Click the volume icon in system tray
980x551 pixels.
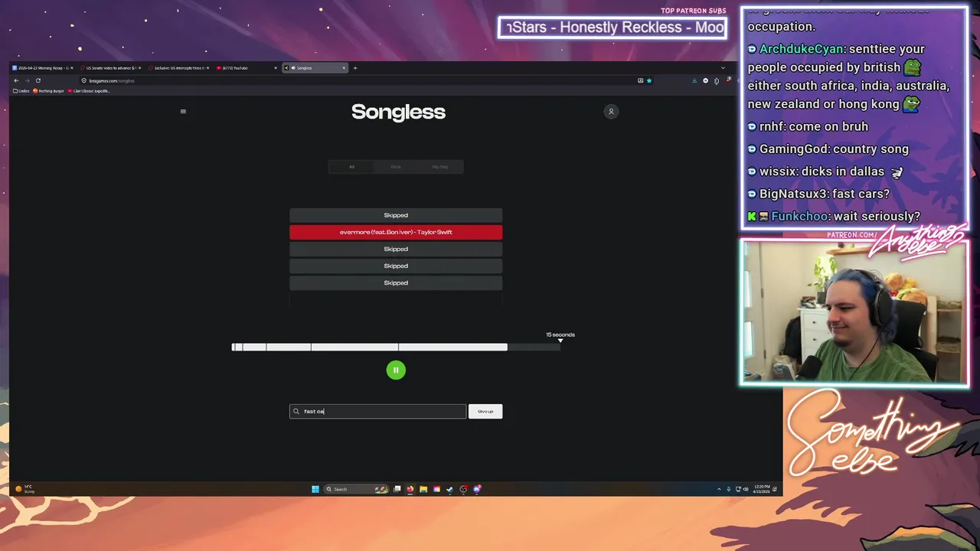(x=746, y=489)
